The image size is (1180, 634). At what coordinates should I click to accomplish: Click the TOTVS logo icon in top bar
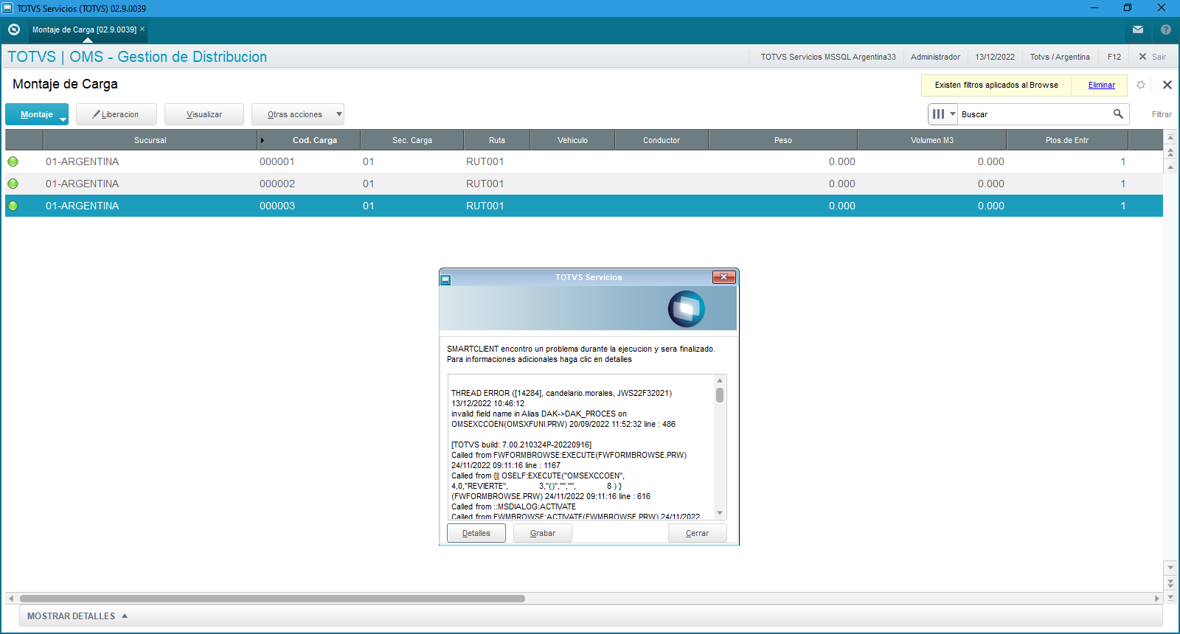(x=14, y=29)
